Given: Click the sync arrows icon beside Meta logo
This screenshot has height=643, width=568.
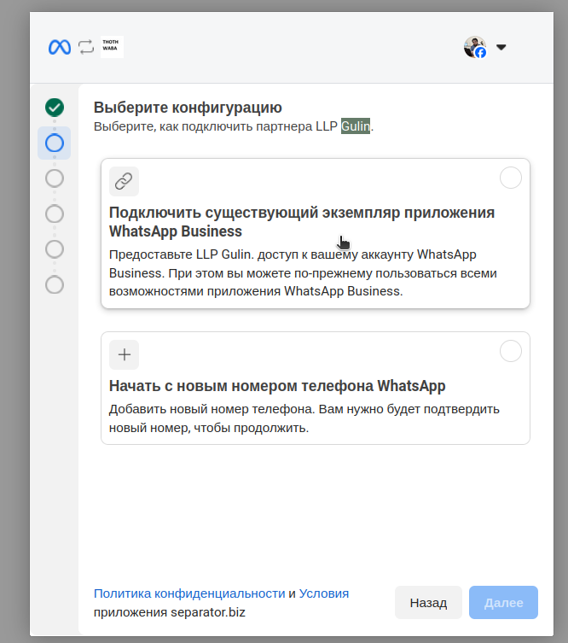Looking at the screenshot, I should pyautogui.click(x=86, y=47).
